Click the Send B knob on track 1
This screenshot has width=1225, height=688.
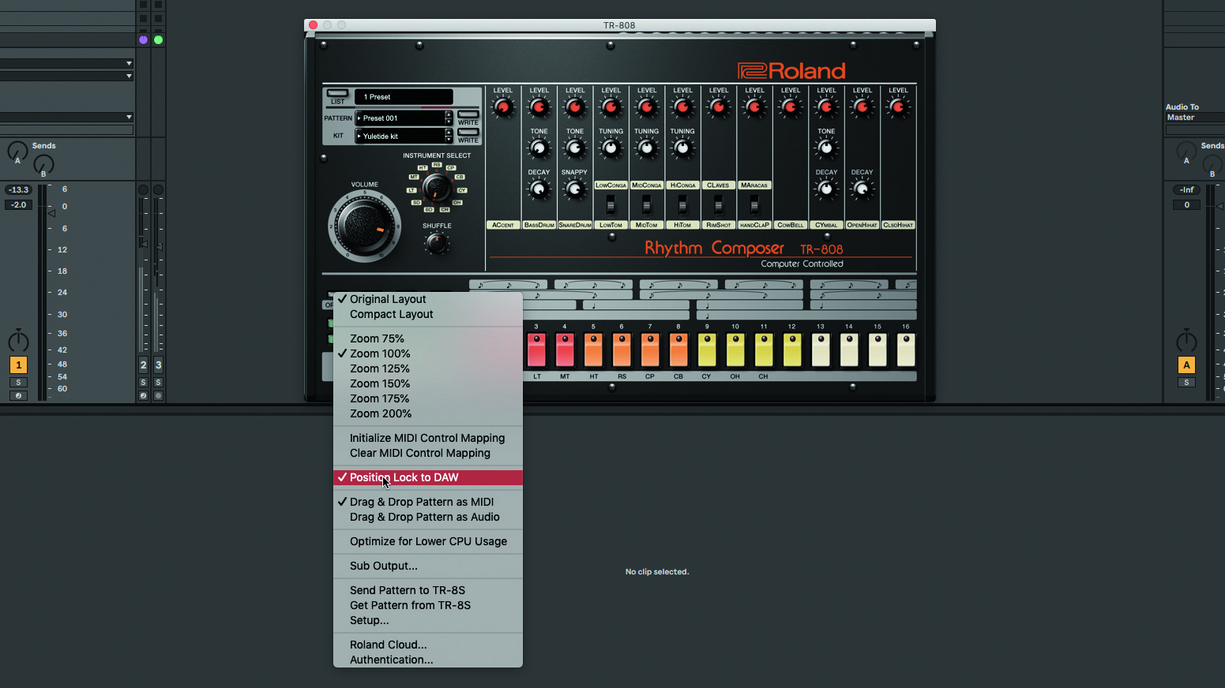43,164
